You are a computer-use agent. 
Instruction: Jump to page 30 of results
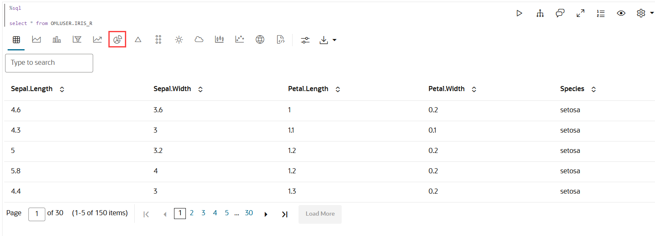tap(249, 213)
